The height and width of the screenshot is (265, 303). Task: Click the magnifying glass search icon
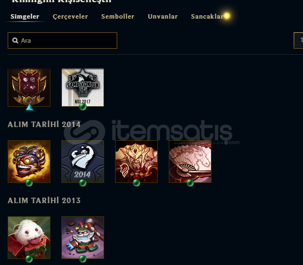click(15, 41)
